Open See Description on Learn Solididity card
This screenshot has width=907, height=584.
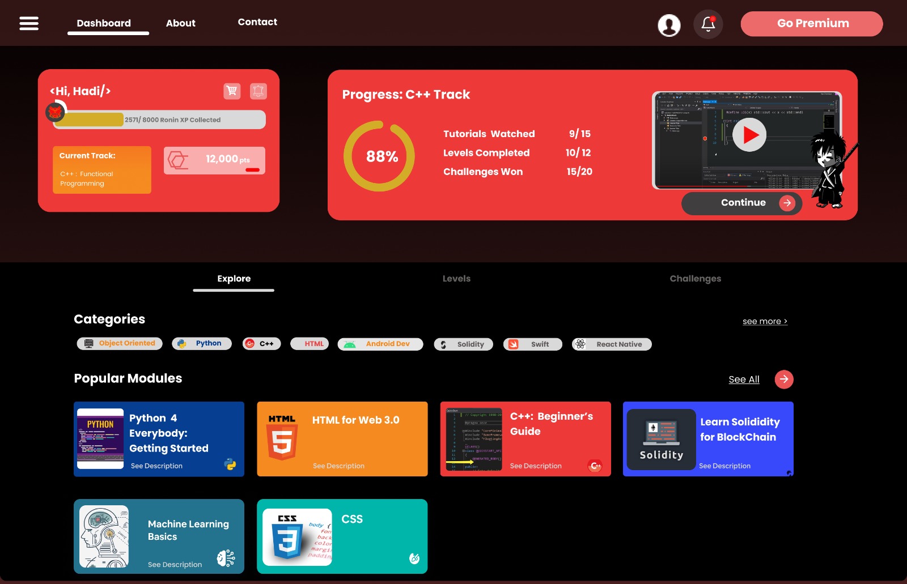point(724,466)
